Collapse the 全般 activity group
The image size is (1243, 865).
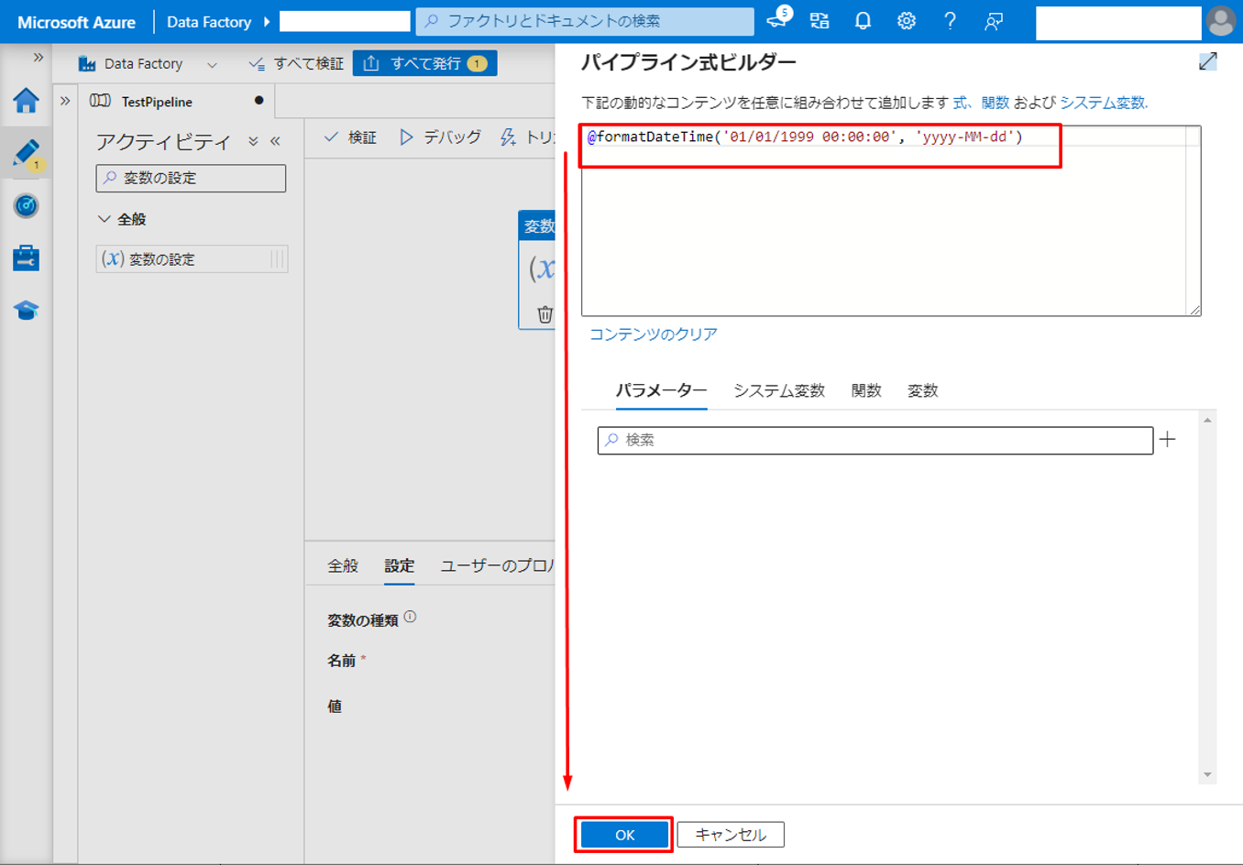104,219
